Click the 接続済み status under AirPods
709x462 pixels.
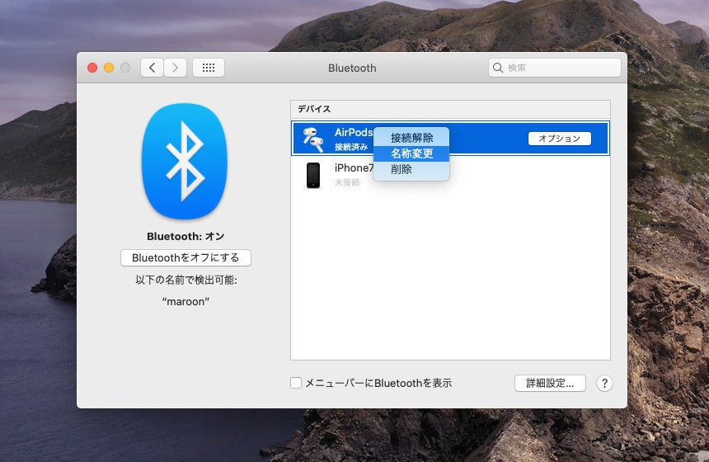351,147
